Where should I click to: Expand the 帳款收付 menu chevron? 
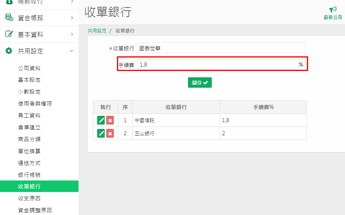[72, 1]
